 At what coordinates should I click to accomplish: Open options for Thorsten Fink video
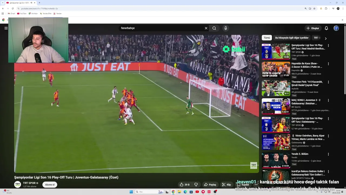[328, 82]
